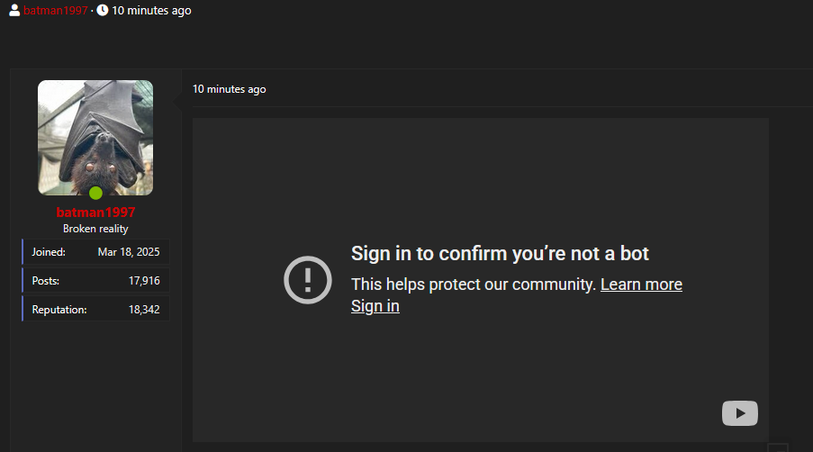This screenshot has width=813, height=452.
Task: Click the thread header 10 minutes ago timestamp
Action: [151, 11]
